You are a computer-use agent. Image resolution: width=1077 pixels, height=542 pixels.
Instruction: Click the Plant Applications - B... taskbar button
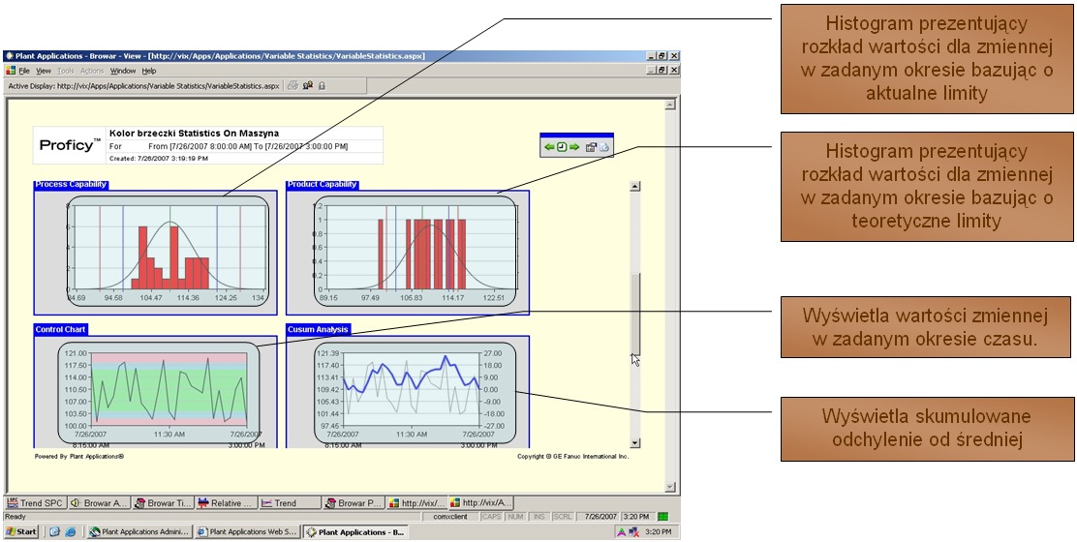[354, 531]
